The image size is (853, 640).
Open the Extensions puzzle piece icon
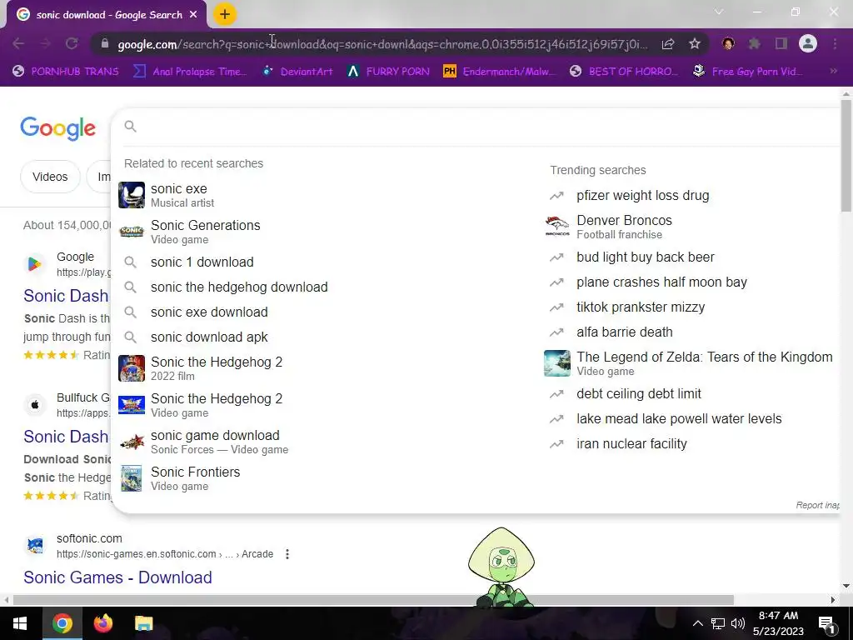[755, 44]
